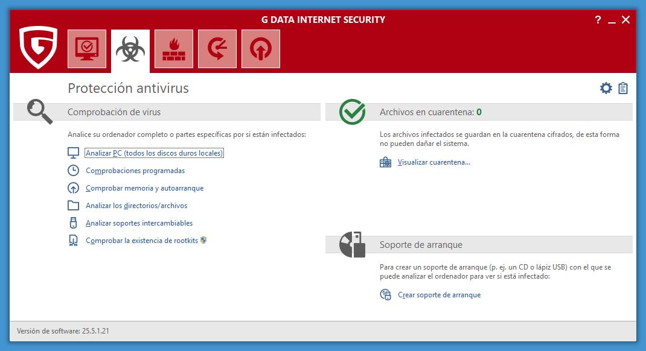The image size is (646, 351).
Task: Click the monitor icon beside Analizar PC
Action: (73, 153)
